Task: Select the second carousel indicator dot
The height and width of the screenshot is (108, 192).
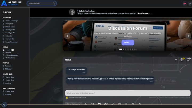Action: (123, 49)
